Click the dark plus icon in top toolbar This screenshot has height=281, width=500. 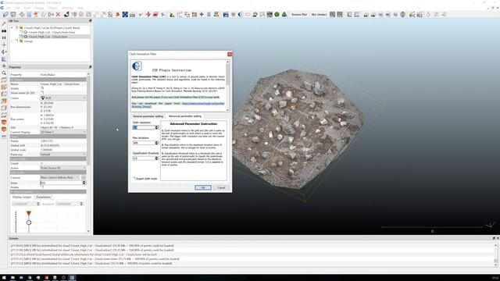point(202,14)
